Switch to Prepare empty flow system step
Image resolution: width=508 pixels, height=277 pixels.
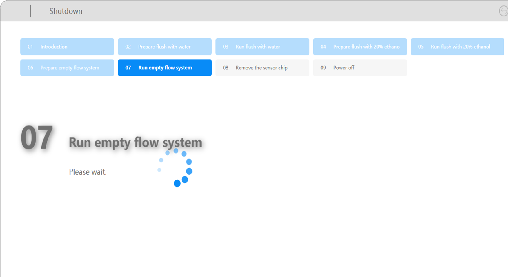pyautogui.click(x=67, y=68)
